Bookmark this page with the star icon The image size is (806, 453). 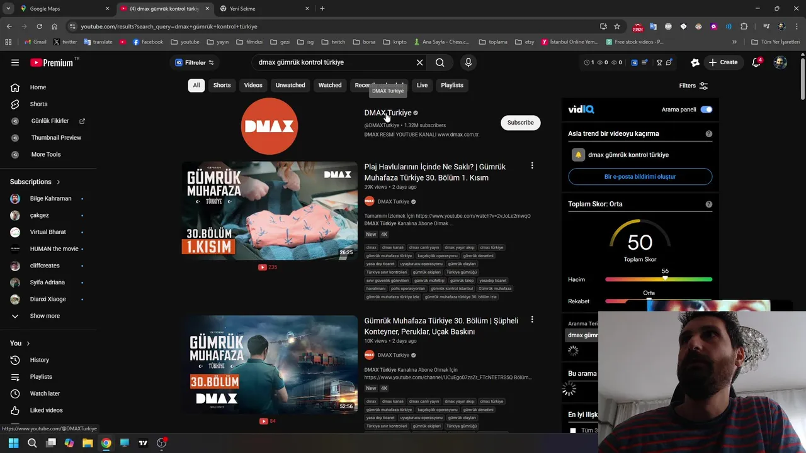pyautogui.click(x=617, y=26)
